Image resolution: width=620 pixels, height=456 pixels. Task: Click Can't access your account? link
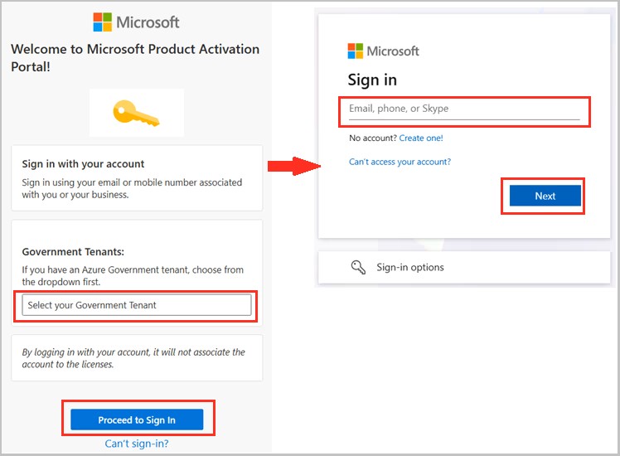pyautogui.click(x=400, y=162)
